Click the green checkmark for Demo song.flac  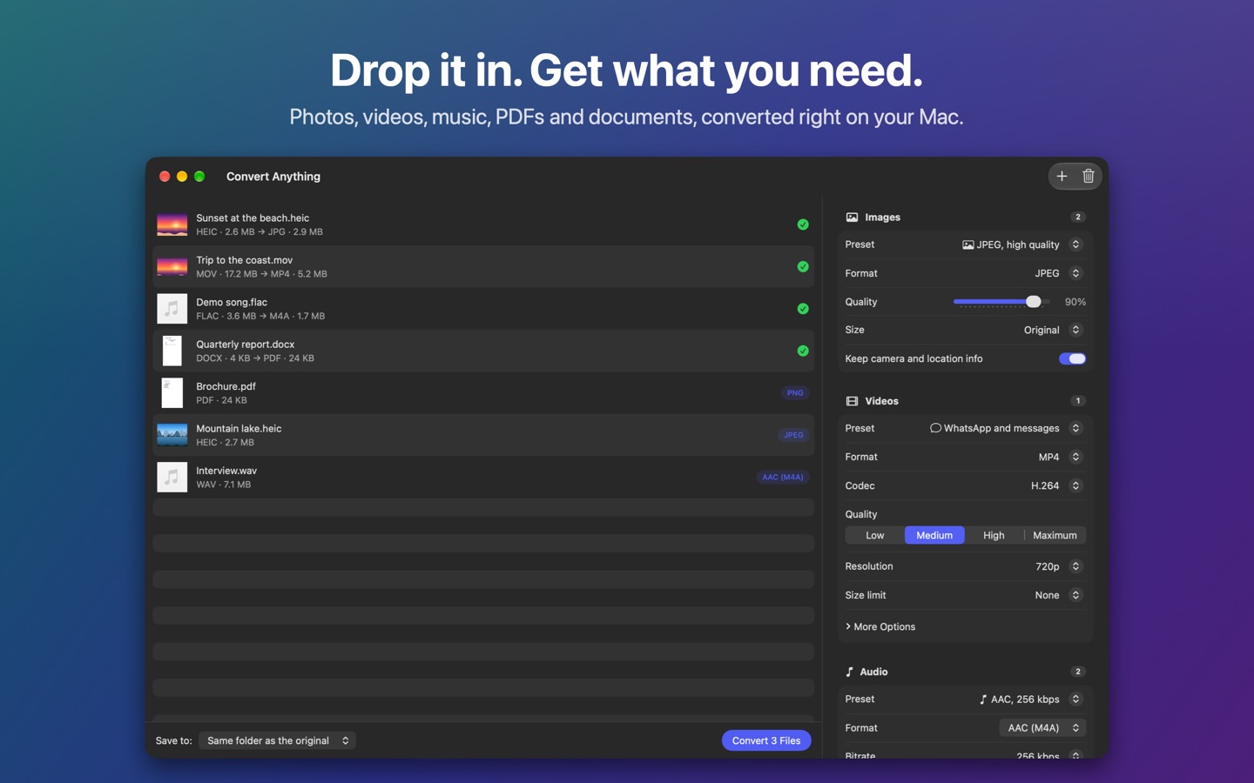coord(803,309)
